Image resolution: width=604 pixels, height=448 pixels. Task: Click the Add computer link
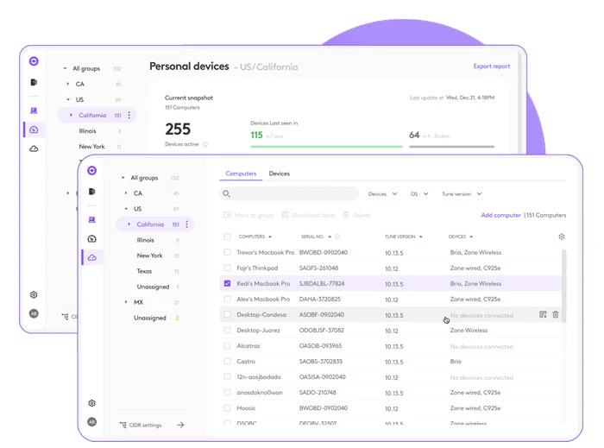pos(500,215)
